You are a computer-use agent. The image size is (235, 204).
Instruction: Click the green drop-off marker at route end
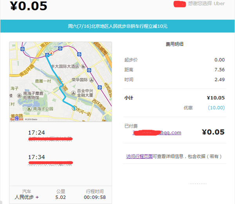pyautogui.click(x=74, y=108)
